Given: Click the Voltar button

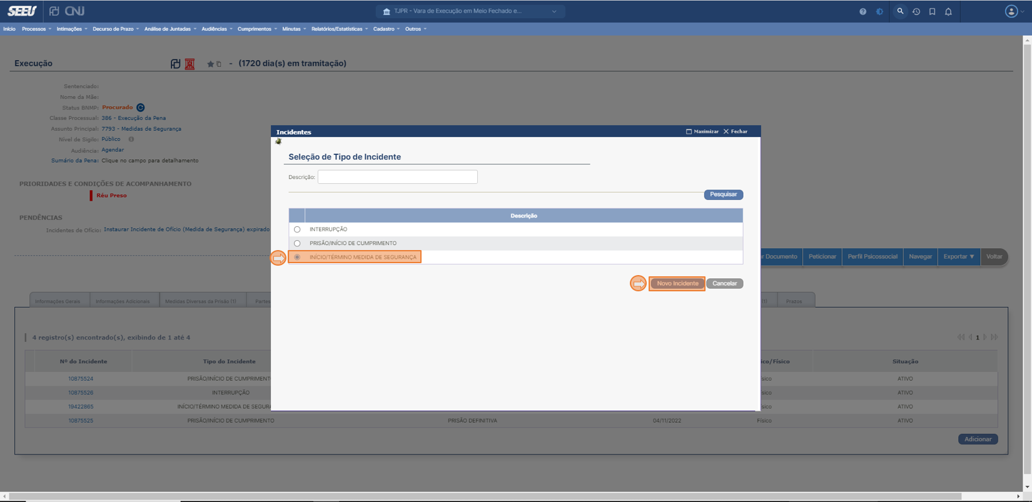Looking at the screenshot, I should pos(994,256).
